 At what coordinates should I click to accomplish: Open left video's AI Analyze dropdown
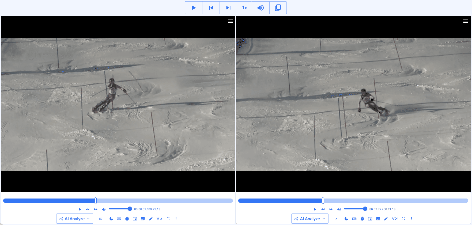75,219
